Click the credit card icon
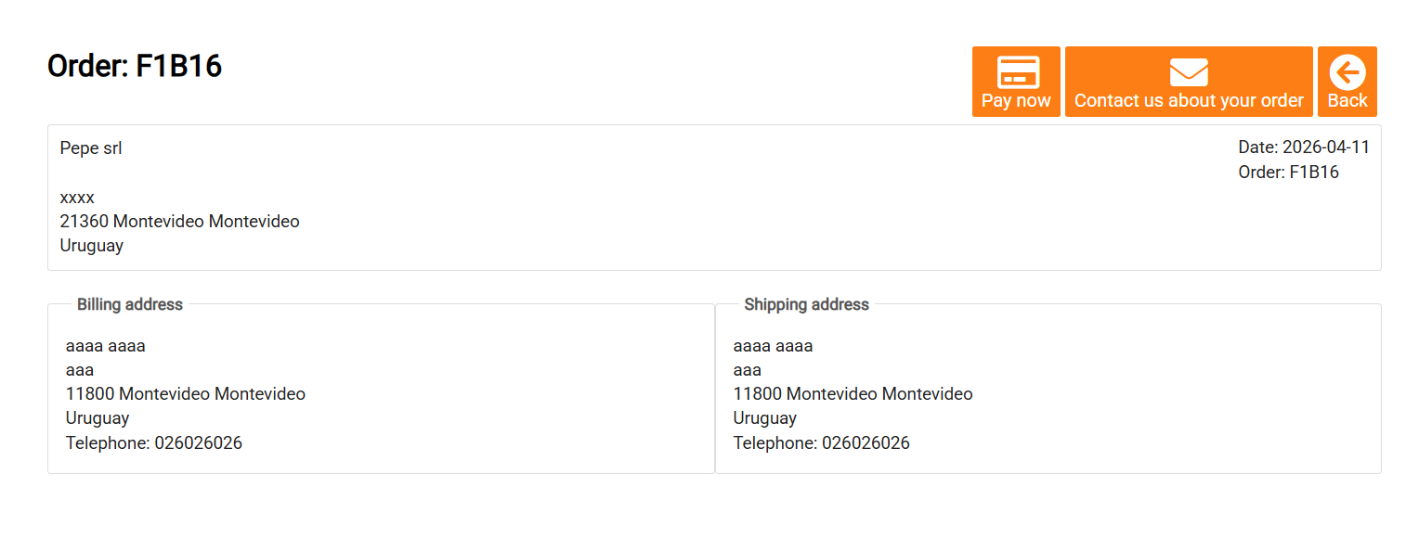Viewport: 1419px width, 551px height. click(1017, 71)
